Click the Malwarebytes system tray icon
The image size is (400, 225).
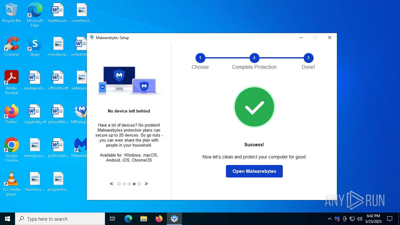pos(337,219)
